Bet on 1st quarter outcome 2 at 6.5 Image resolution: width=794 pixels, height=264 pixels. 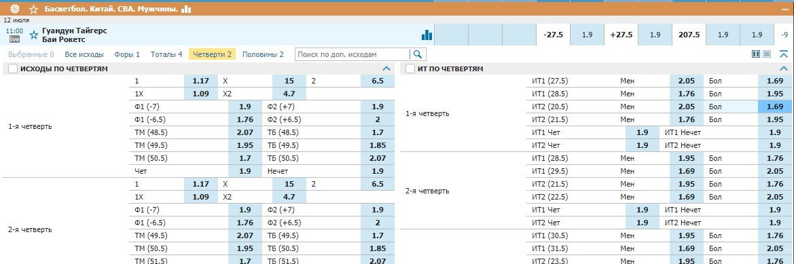[x=377, y=80]
